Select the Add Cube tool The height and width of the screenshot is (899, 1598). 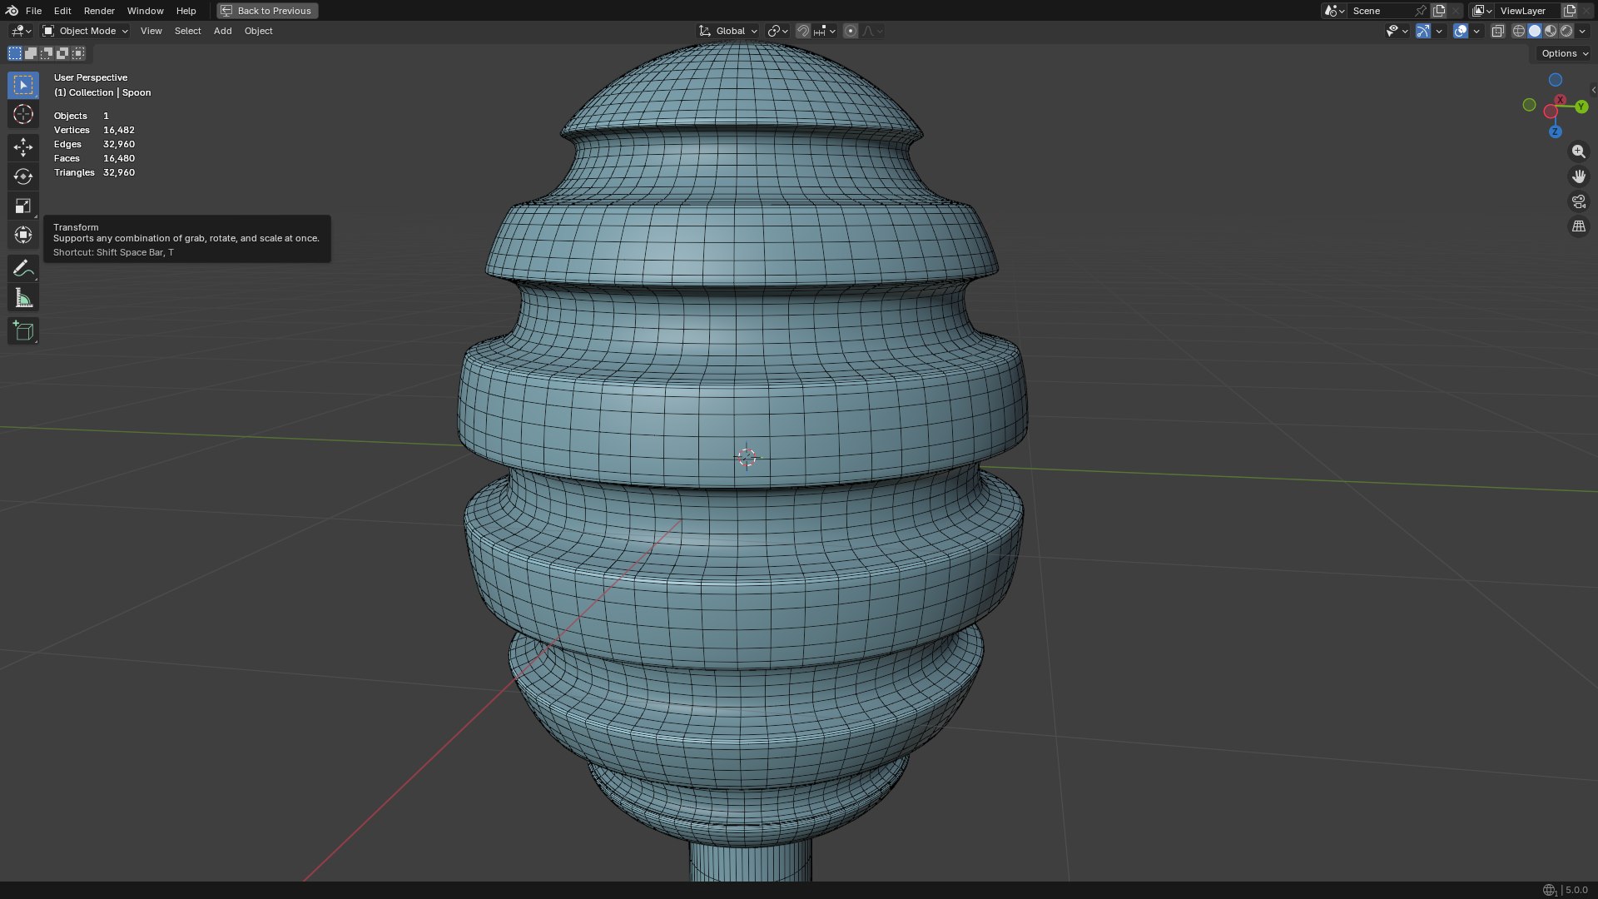[23, 330]
